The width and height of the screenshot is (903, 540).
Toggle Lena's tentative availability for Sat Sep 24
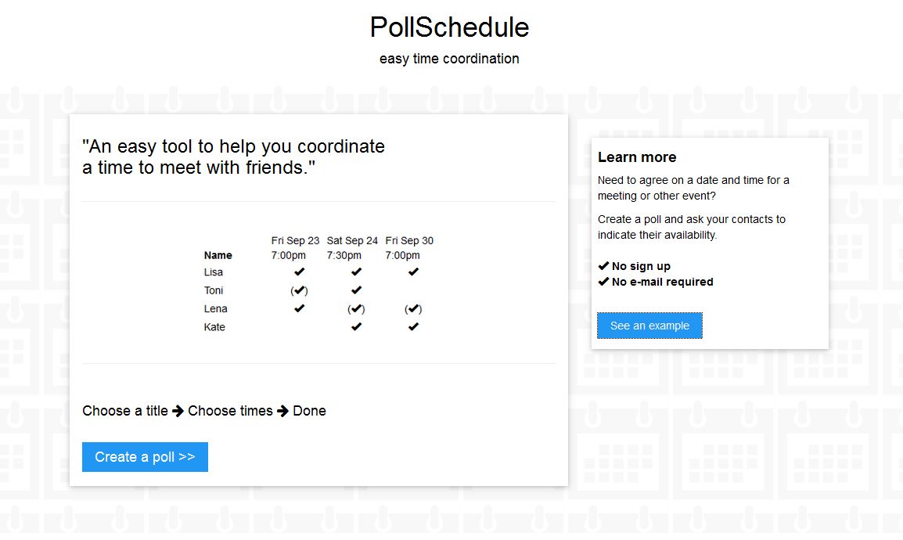tap(356, 308)
